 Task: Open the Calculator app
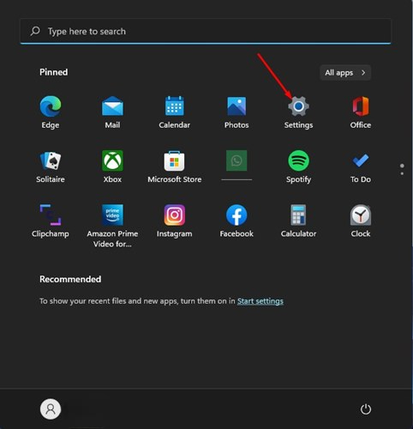coord(298,221)
